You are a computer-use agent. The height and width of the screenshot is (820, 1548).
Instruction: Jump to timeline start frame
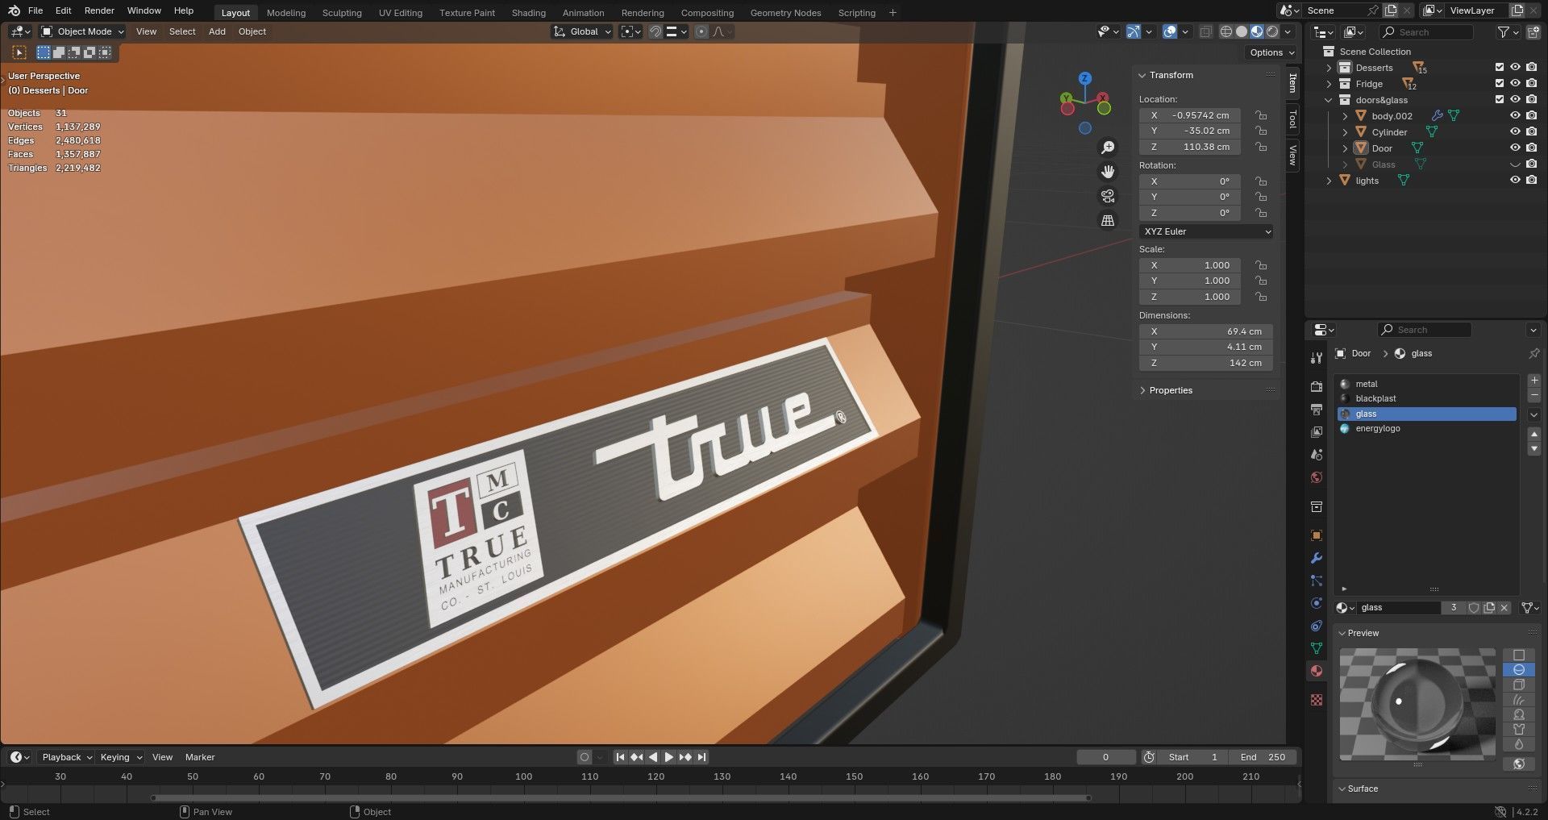point(620,757)
